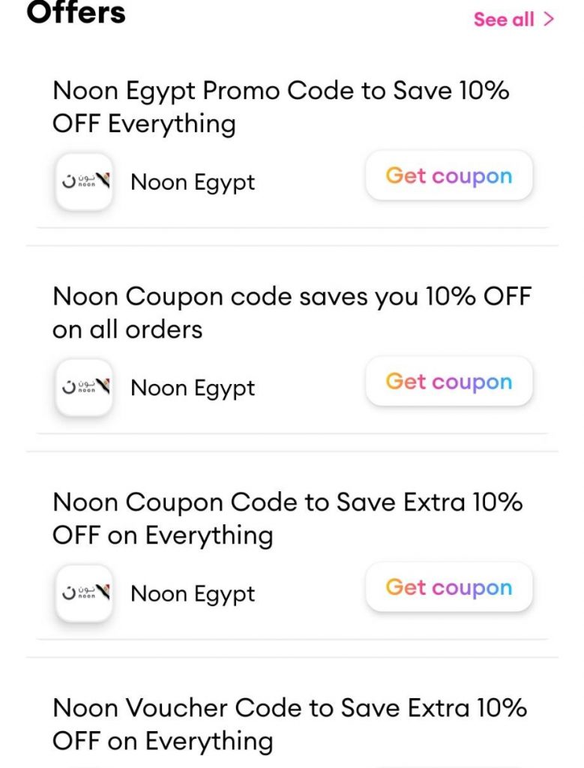The height and width of the screenshot is (768, 584).
Task: Get coupon for Coupon Code Extra 10% offer
Action: 449,586
